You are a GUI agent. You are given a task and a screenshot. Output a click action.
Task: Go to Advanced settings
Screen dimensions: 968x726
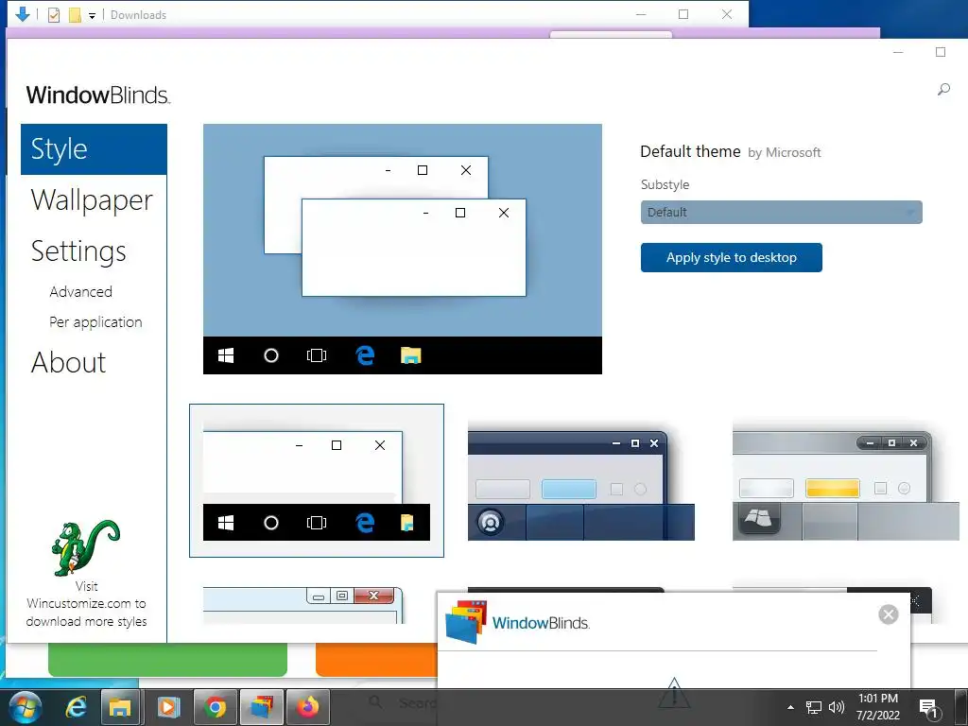point(81,291)
